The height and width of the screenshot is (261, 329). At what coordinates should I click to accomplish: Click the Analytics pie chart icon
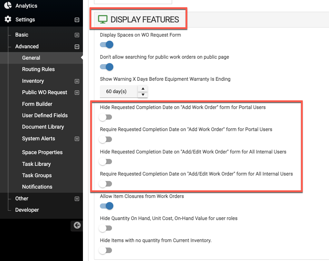click(8, 6)
